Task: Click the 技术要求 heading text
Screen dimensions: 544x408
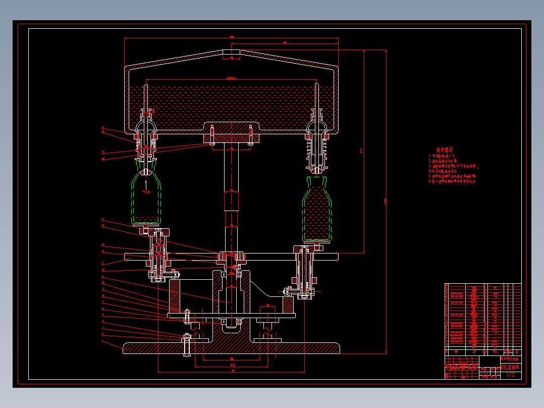Action: 445,150
